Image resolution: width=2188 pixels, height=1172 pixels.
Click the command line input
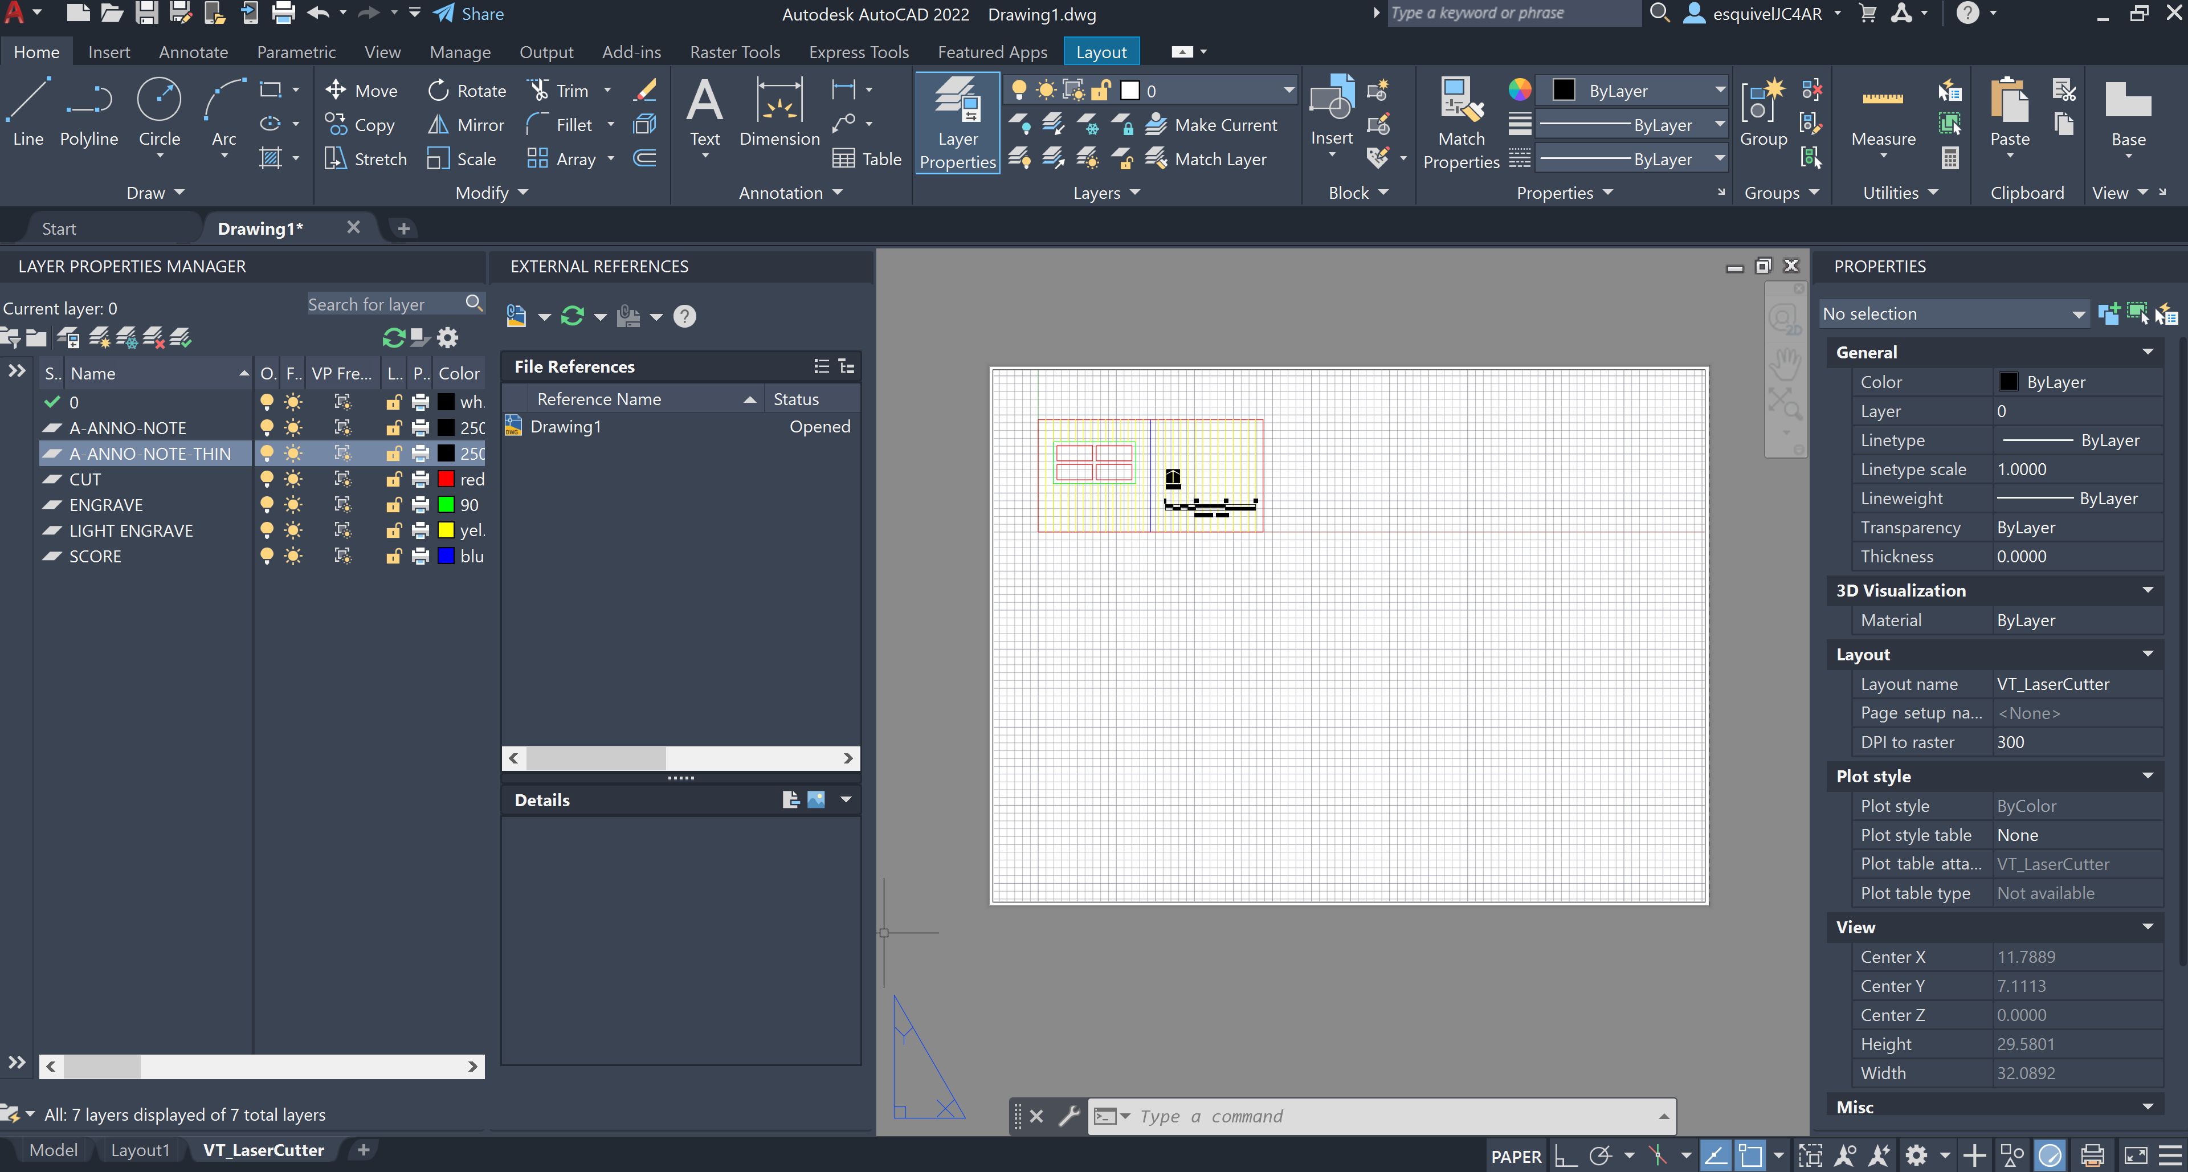point(1393,1116)
